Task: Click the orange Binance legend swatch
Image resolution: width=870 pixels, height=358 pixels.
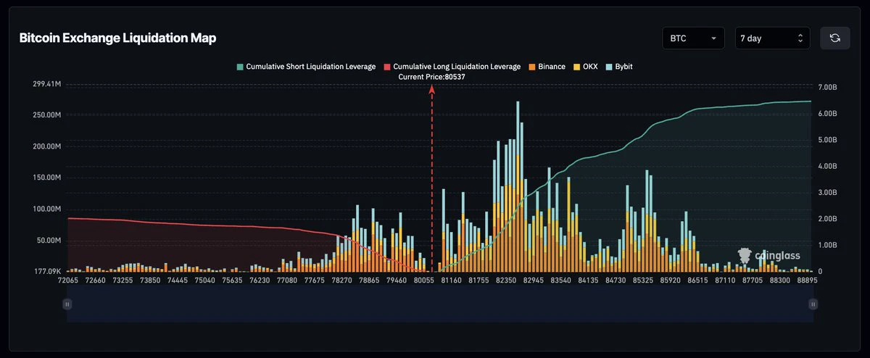Action: pyautogui.click(x=531, y=67)
